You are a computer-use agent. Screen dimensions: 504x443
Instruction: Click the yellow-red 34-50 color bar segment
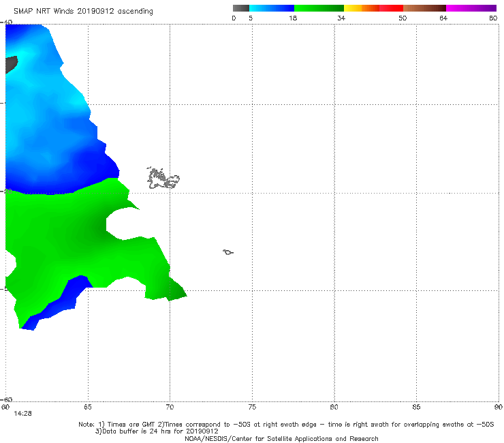(373, 8)
